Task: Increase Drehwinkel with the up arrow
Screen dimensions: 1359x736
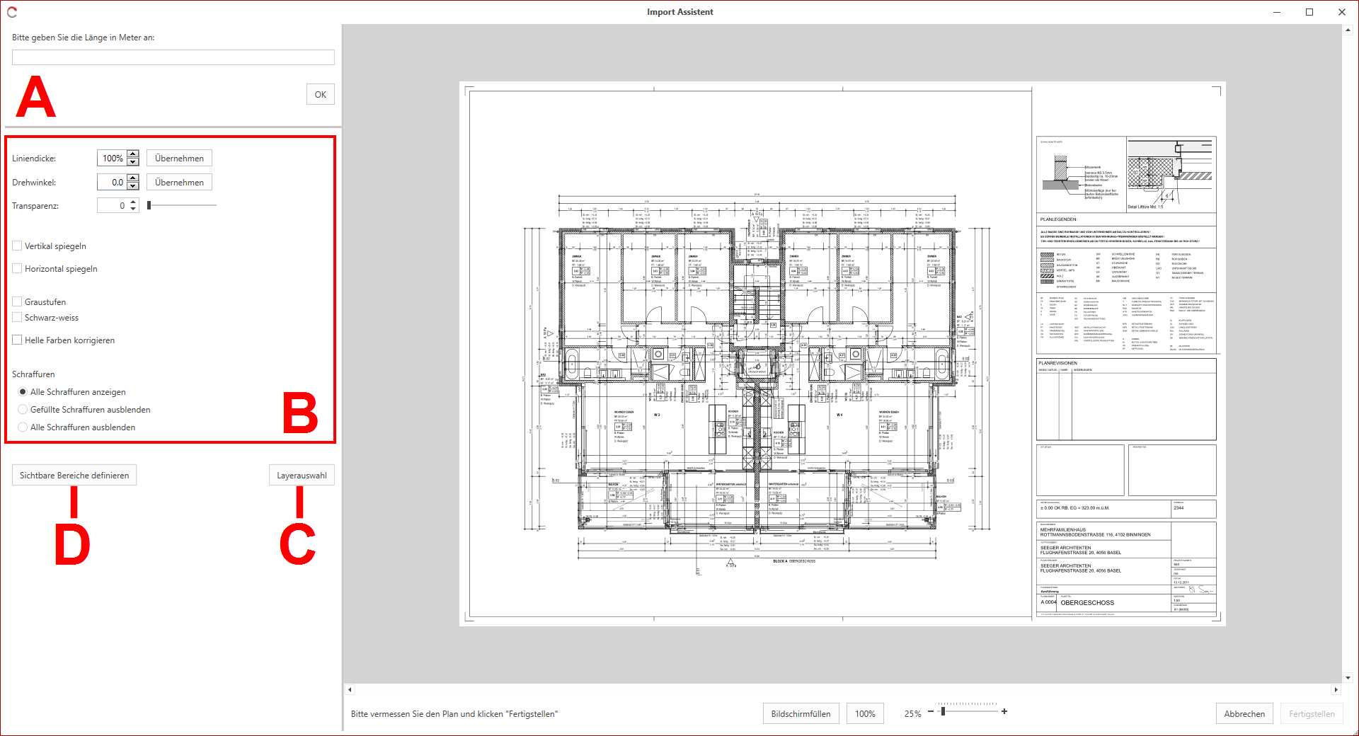Action: (133, 178)
